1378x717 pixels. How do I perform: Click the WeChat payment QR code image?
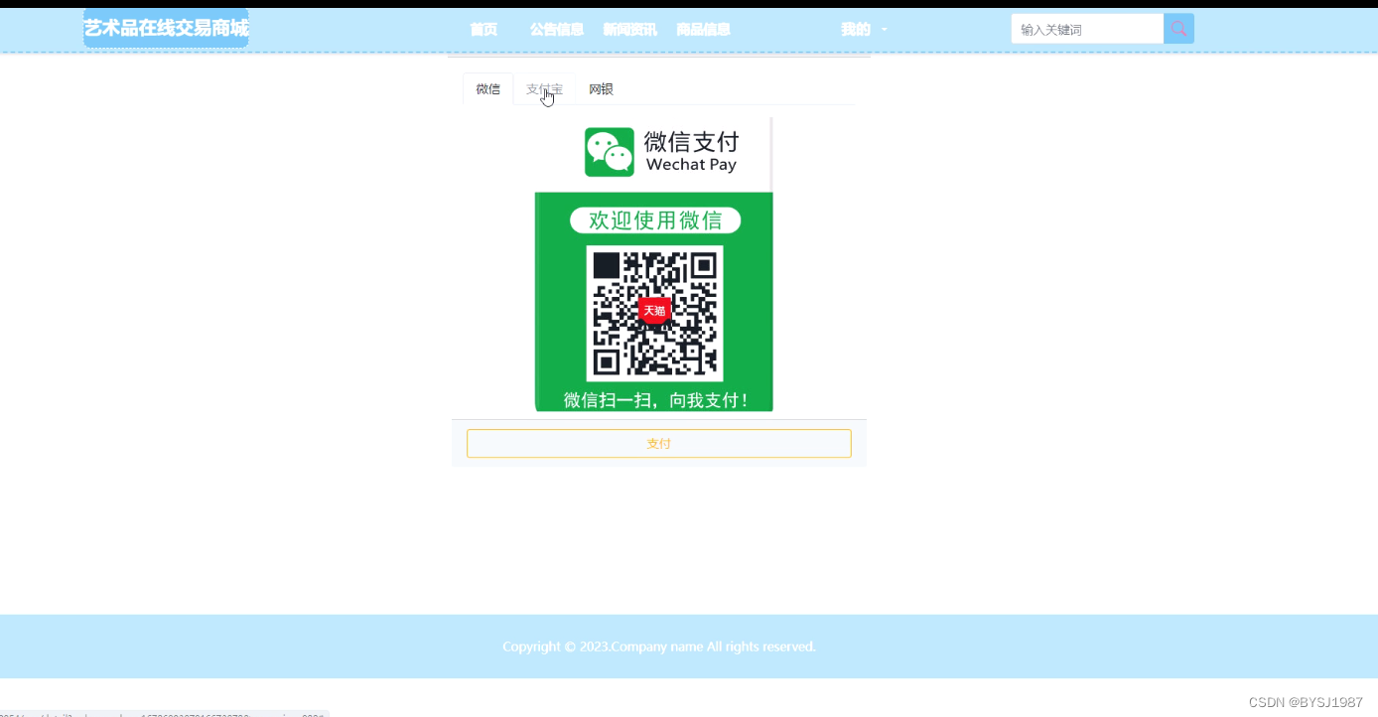point(654,314)
